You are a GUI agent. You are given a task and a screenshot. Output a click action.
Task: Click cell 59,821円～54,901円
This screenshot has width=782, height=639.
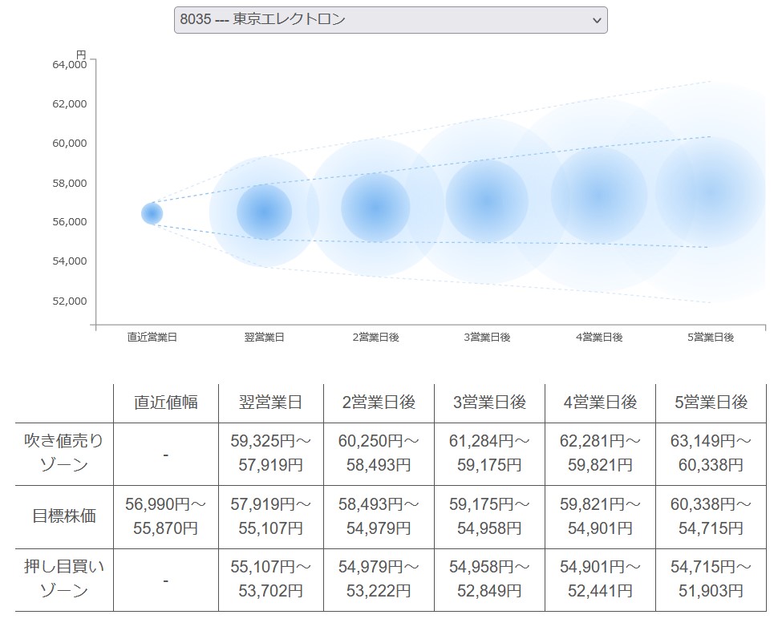click(601, 516)
